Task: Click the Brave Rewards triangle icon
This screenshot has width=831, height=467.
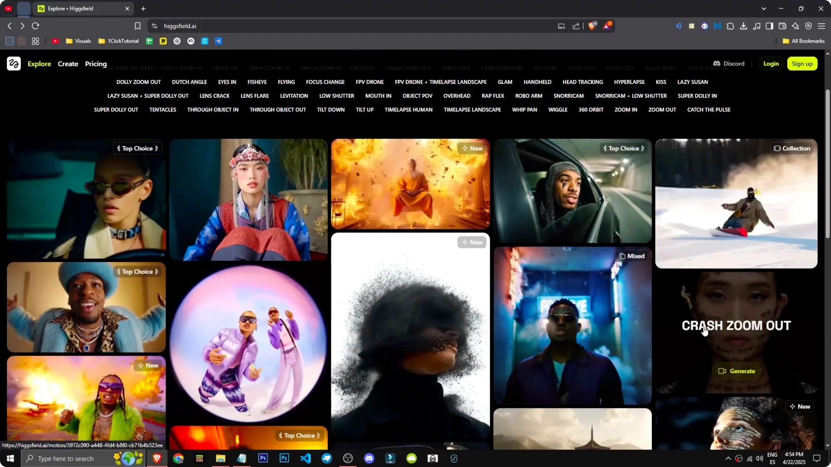Action: pyautogui.click(x=607, y=26)
